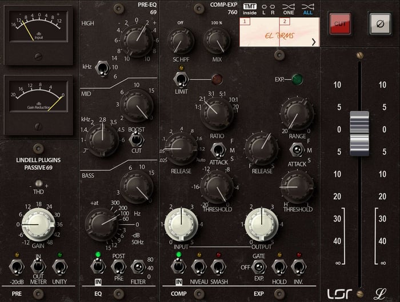Viewport: 400px width, 302px height.
Task: Flip the POST/PRE switch
Action: coord(119,267)
